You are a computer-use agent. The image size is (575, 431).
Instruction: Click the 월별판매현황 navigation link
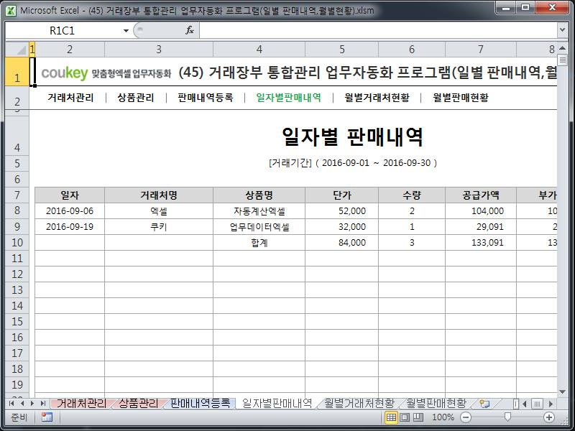point(461,98)
